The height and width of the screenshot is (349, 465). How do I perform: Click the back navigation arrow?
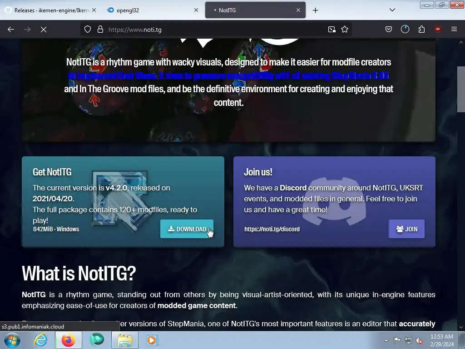tap(11, 30)
